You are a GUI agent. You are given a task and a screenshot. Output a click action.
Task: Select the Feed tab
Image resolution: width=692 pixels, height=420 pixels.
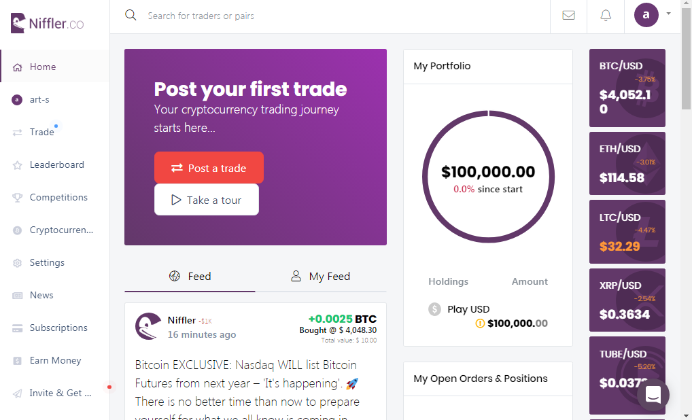click(190, 277)
